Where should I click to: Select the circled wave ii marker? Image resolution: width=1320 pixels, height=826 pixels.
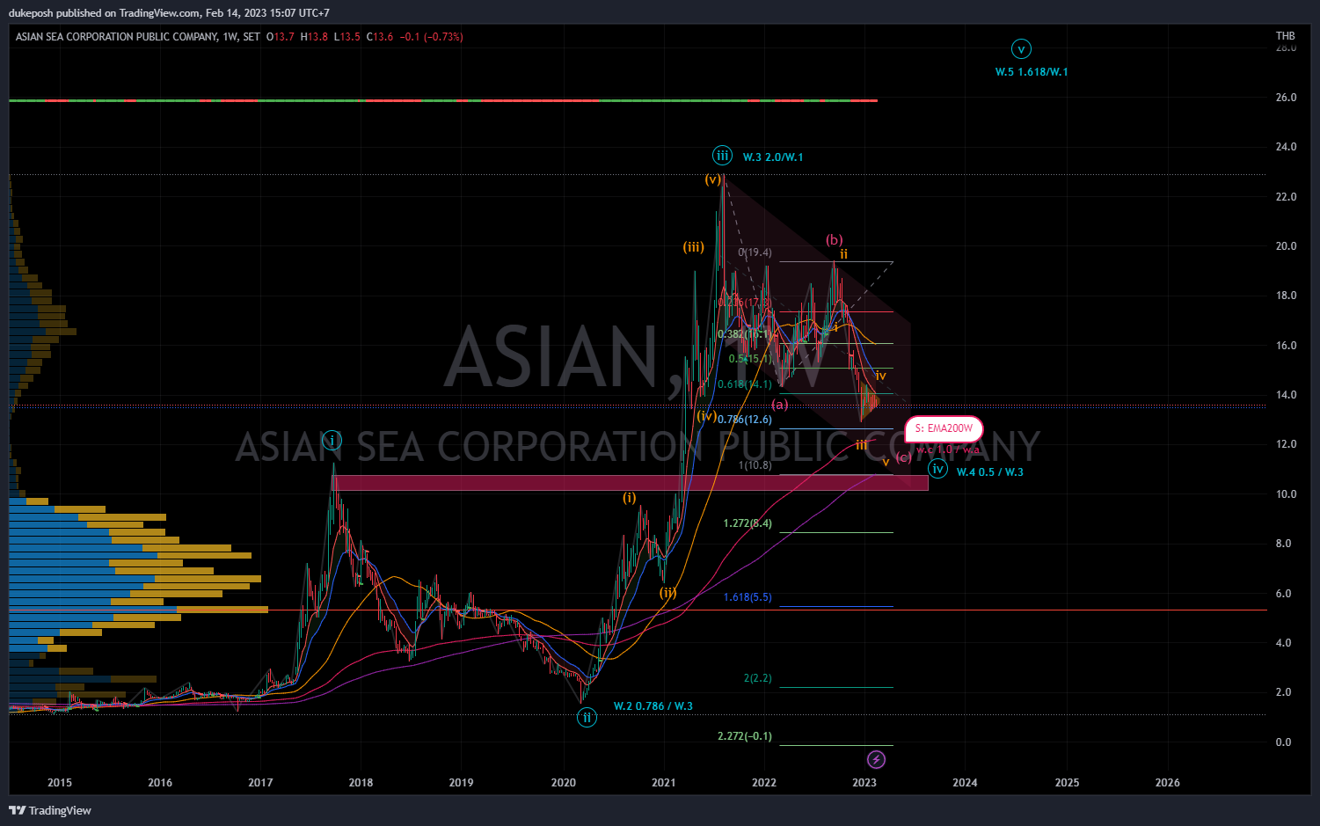pyautogui.click(x=587, y=717)
